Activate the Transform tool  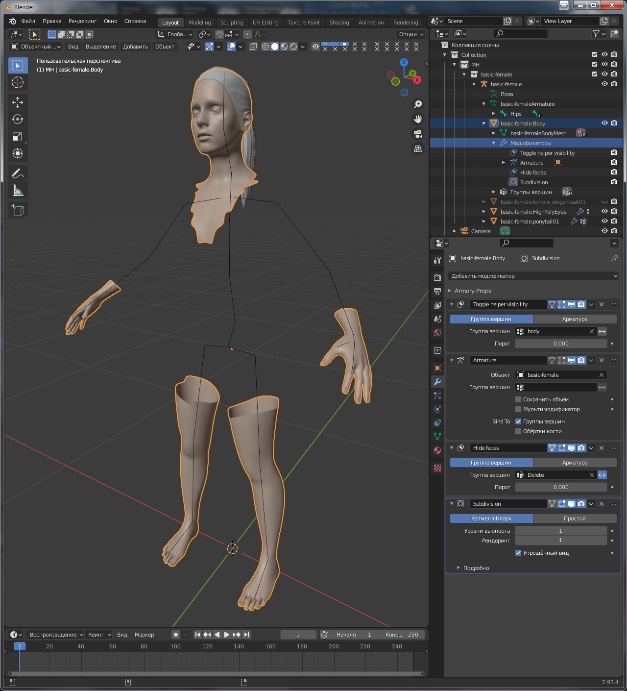[18, 153]
